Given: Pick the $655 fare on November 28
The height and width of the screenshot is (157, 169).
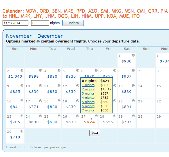Looking at the screenshot, I should [108, 122].
